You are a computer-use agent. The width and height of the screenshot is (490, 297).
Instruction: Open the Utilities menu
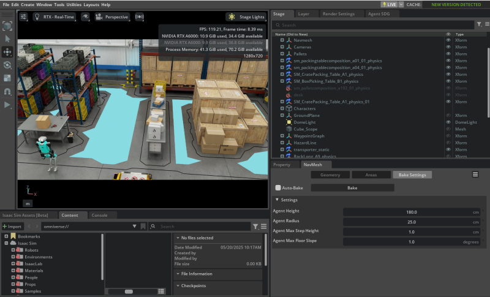[x=73, y=4]
